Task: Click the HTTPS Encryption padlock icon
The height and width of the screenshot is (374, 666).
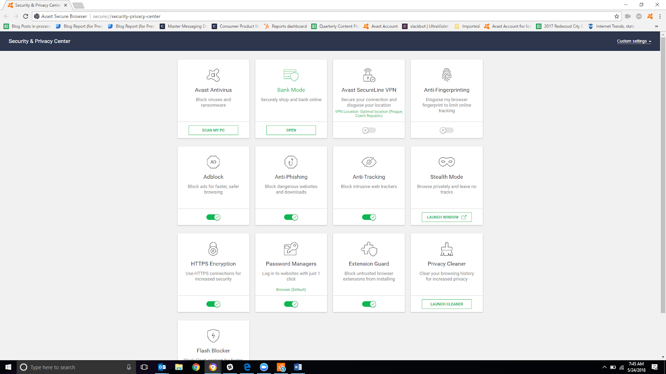Action: [x=213, y=249]
